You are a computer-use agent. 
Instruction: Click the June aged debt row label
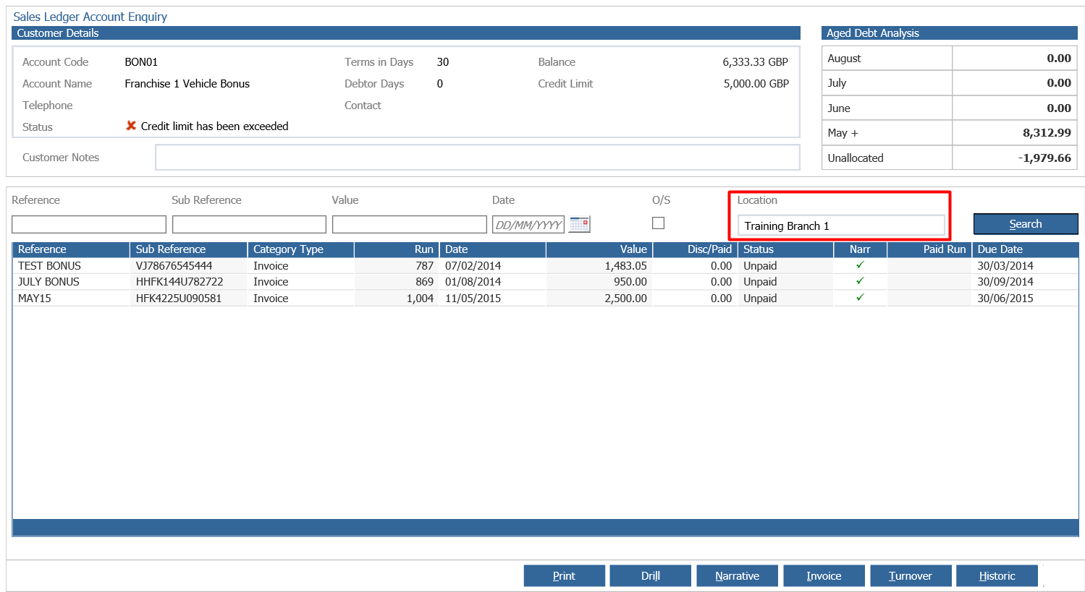[x=839, y=108]
